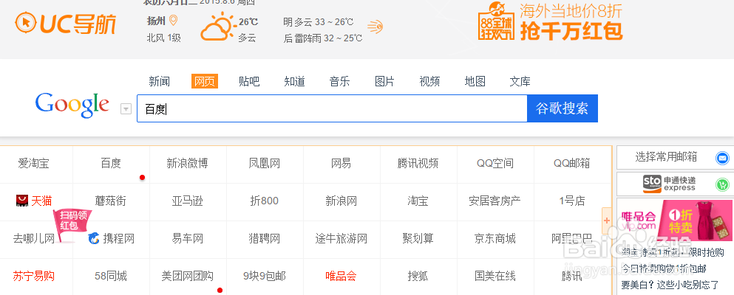The width and height of the screenshot is (734, 295).
Task: Select the 图片 search tab
Action: (x=385, y=81)
